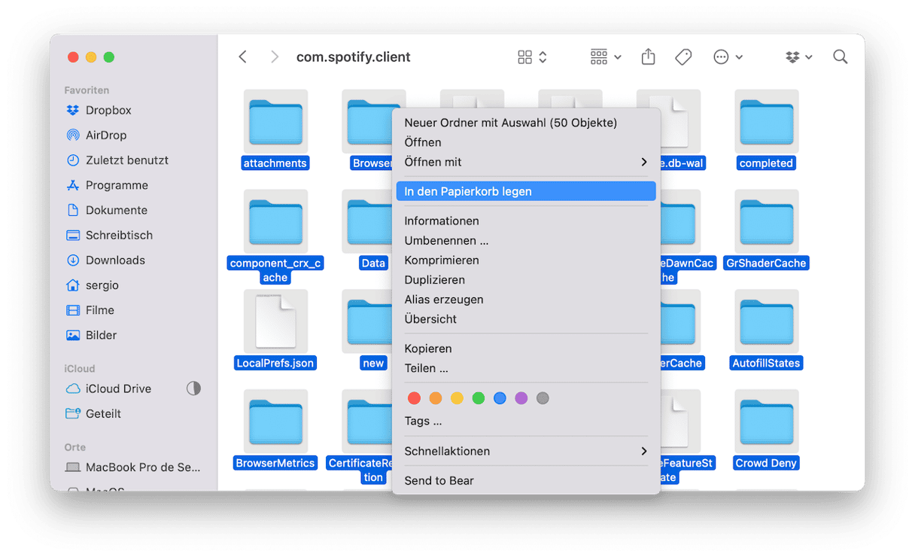This screenshot has height=557, width=915.
Task: Choose Tags ... in the context menu
Action: pos(526,421)
